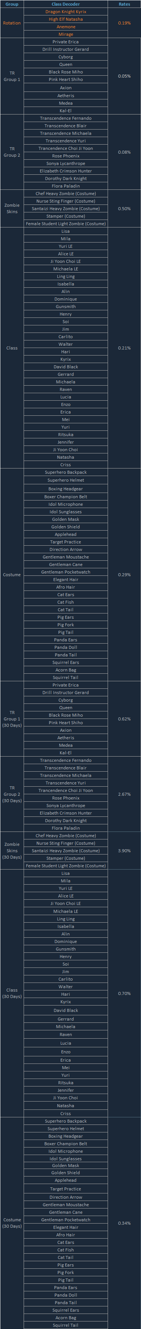Click the 0.62% rate cell

tap(124, 719)
